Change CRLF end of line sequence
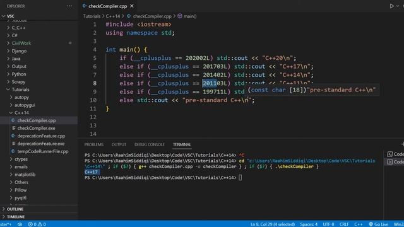The image size is (404, 227). point(344,224)
